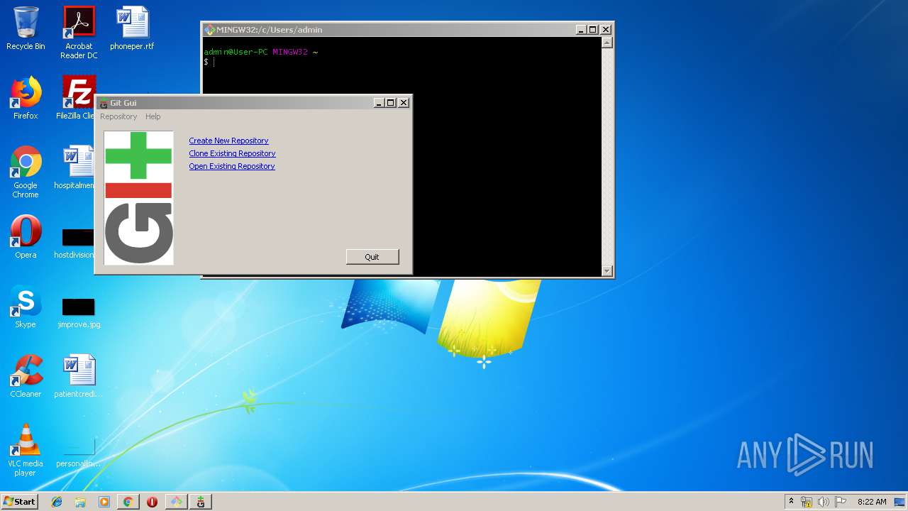Select the hospitalmen document icon
The height and width of the screenshot is (511, 908).
75,167
